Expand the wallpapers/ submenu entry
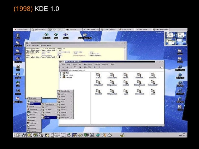 coord(65,118)
